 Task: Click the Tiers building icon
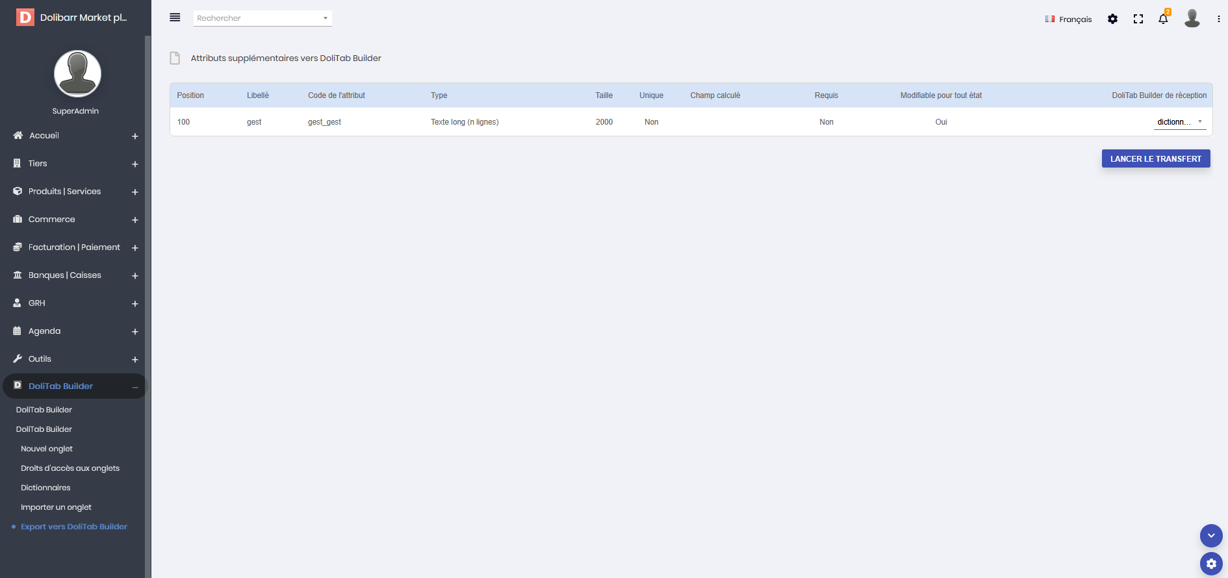pyautogui.click(x=18, y=163)
